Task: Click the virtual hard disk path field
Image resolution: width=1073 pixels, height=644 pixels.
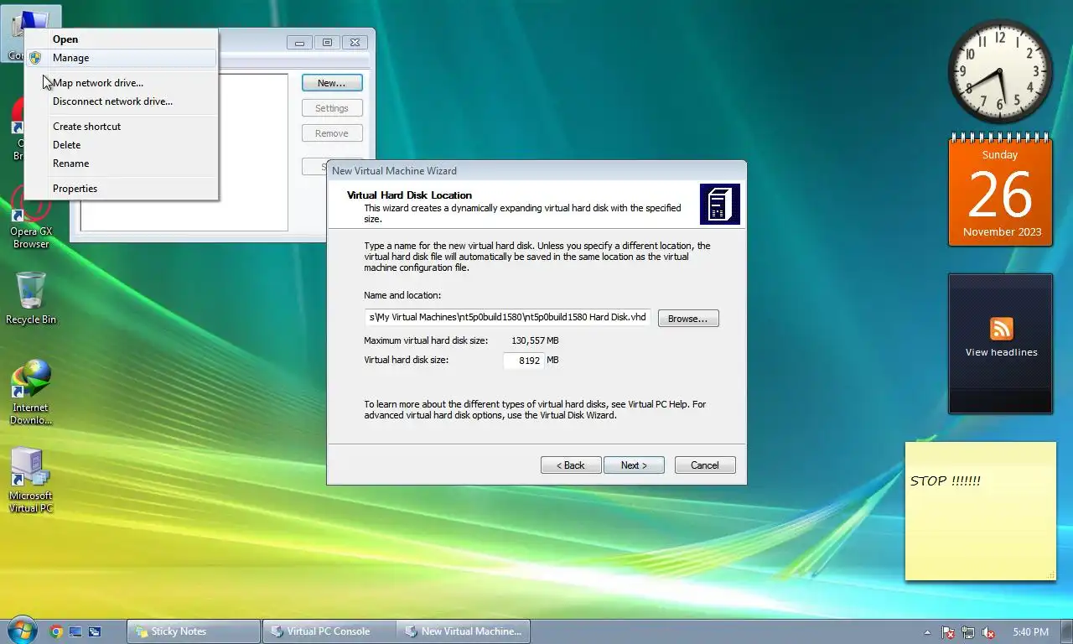Action: [507, 317]
